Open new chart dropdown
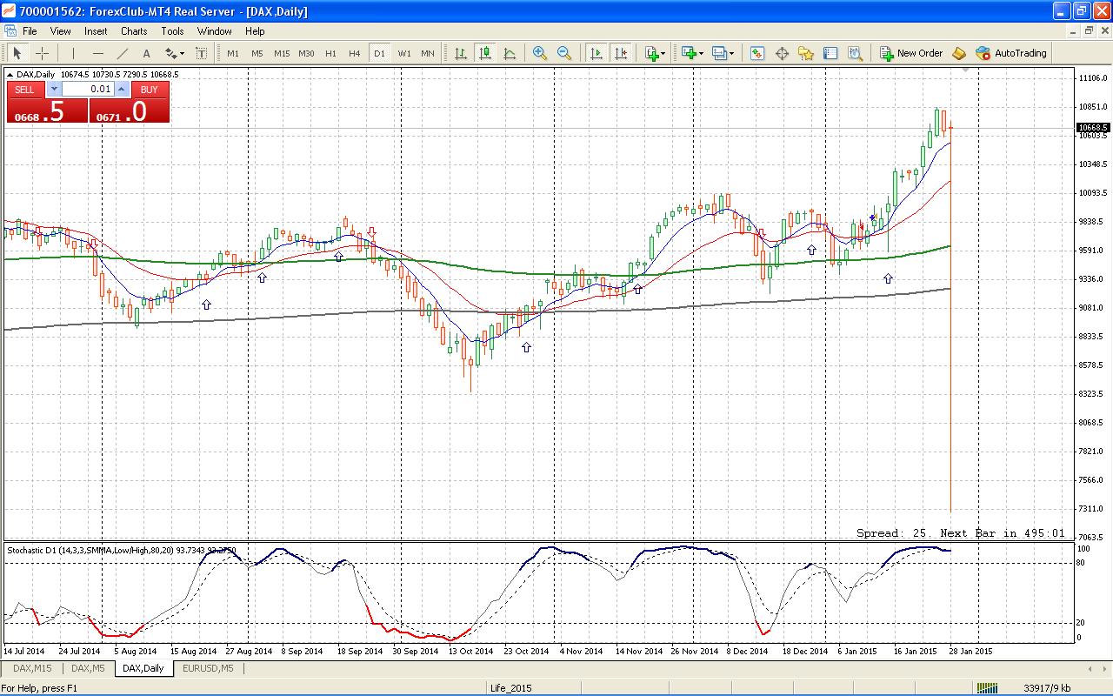The image size is (1113, 696). click(693, 53)
